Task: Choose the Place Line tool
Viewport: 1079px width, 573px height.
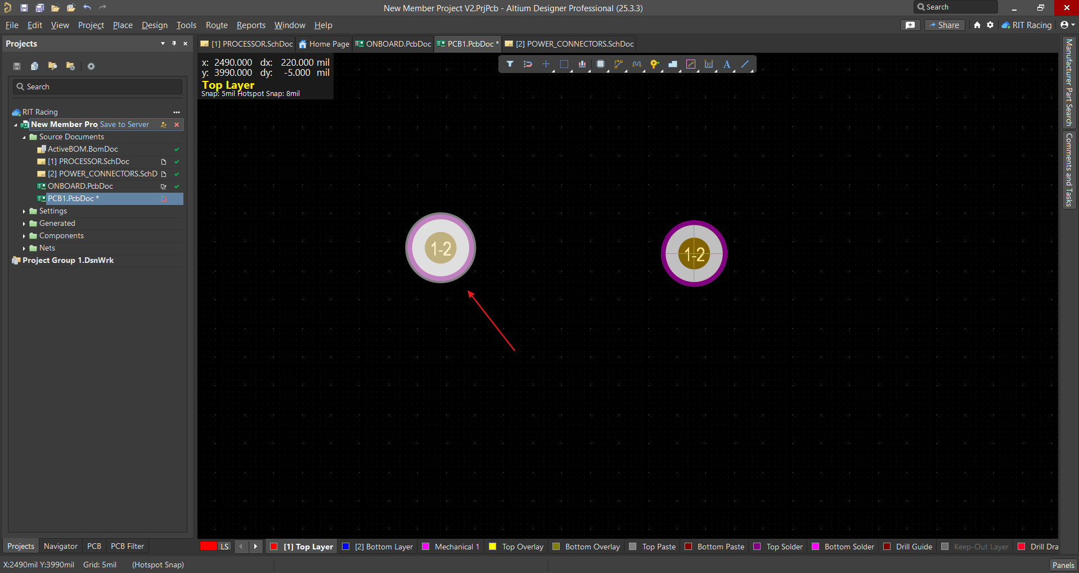Action: coord(745,64)
